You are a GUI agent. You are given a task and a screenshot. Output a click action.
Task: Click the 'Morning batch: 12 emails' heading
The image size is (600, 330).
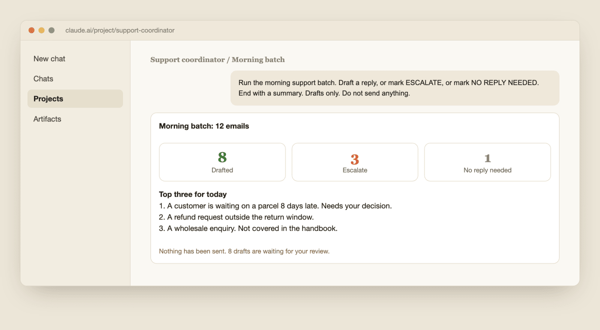coord(204,126)
